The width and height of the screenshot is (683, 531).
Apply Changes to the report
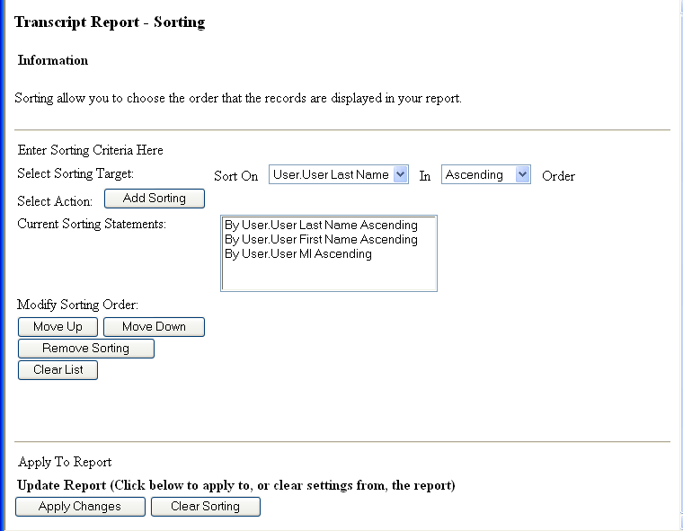(x=80, y=506)
